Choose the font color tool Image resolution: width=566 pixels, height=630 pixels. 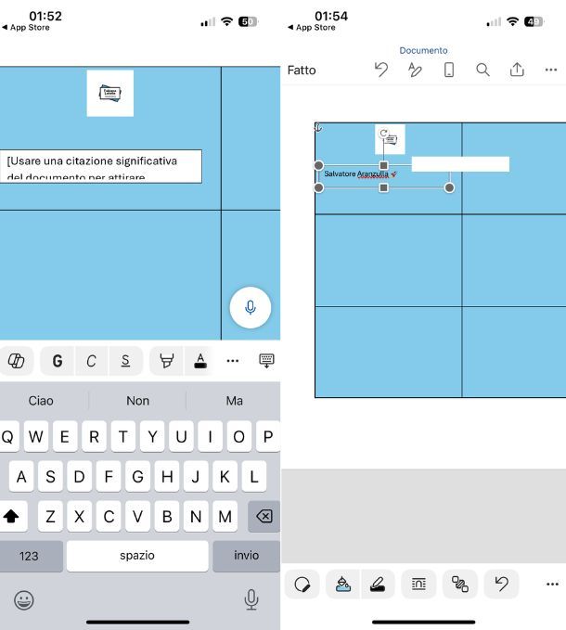[200, 360]
